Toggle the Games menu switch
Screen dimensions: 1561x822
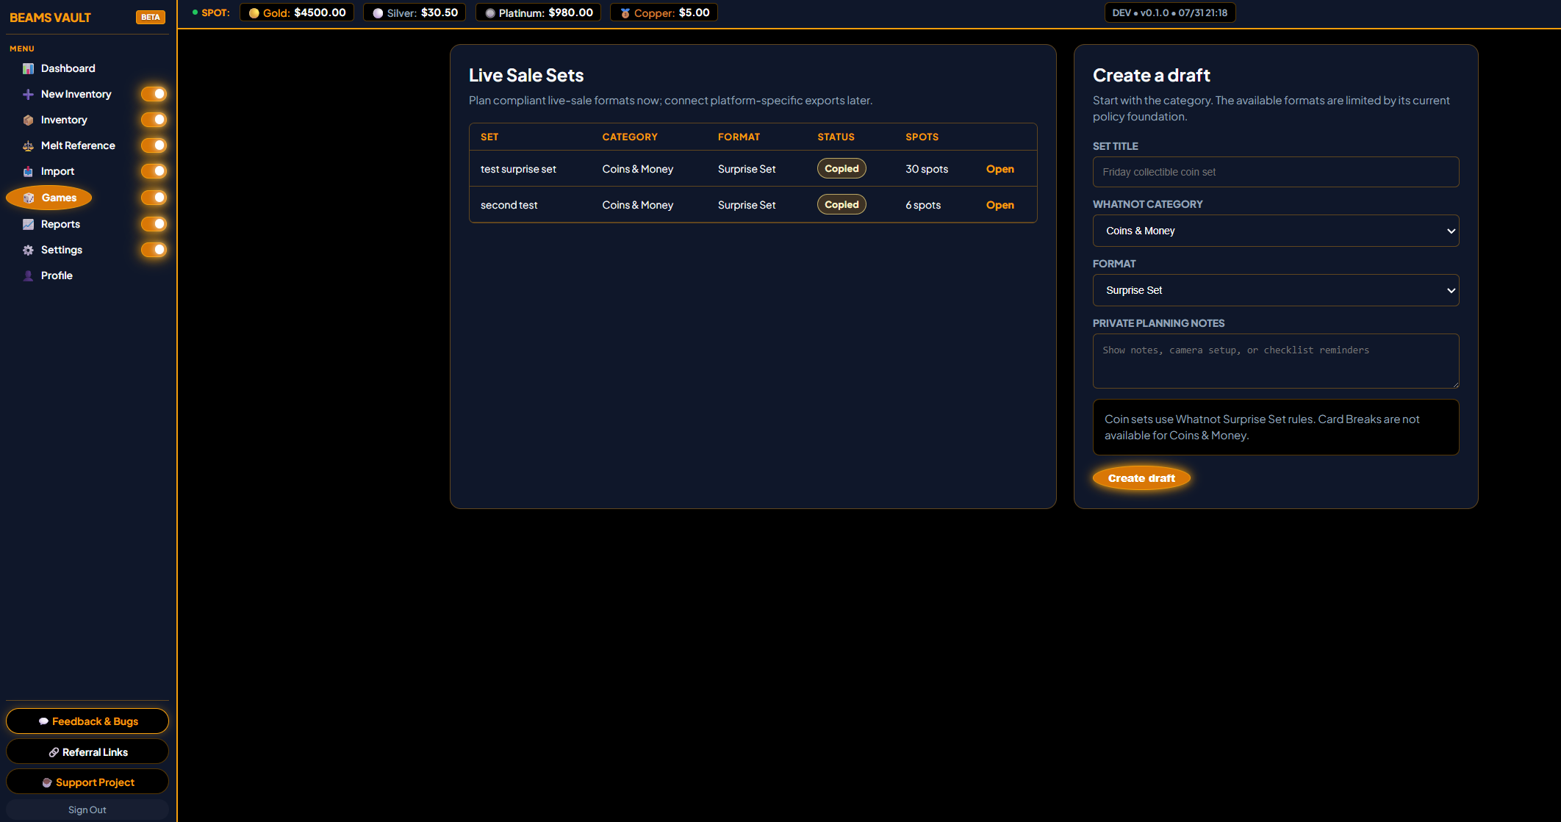pos(154,198)
